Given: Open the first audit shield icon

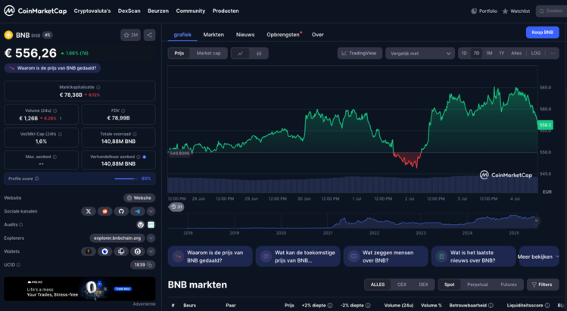Looking at the screenshot, I should (x=141, y=225).
